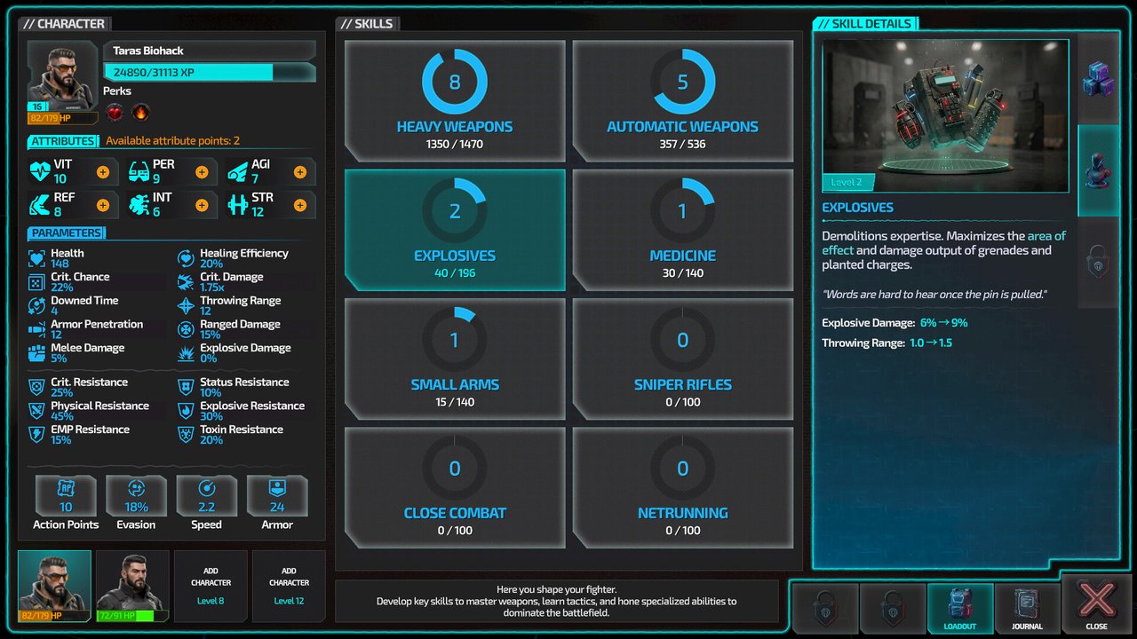Close the character screen
The width and height of the screenshot is (1137, 639).
point(1096,604)
